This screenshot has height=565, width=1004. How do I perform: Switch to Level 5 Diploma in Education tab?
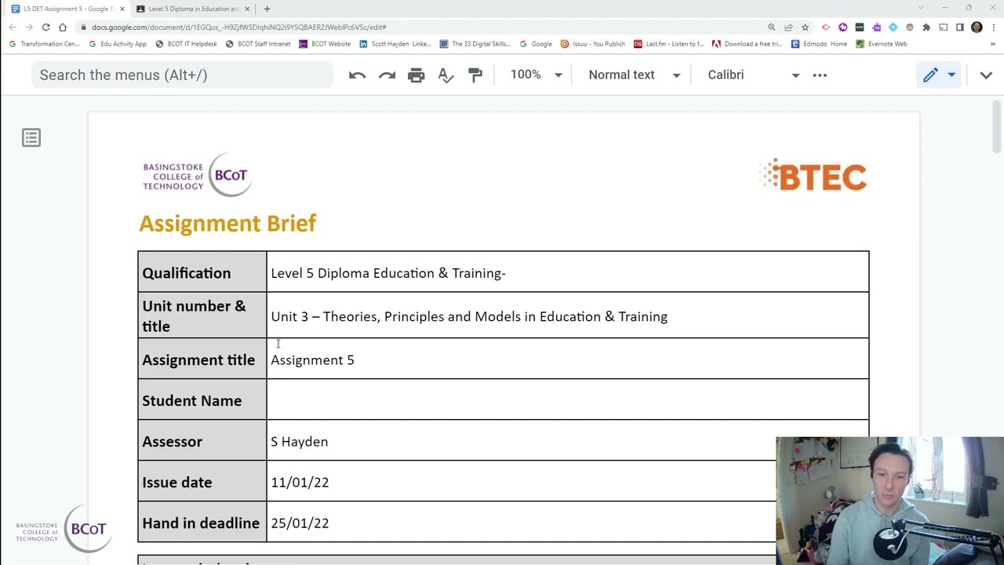pos(192,9)
